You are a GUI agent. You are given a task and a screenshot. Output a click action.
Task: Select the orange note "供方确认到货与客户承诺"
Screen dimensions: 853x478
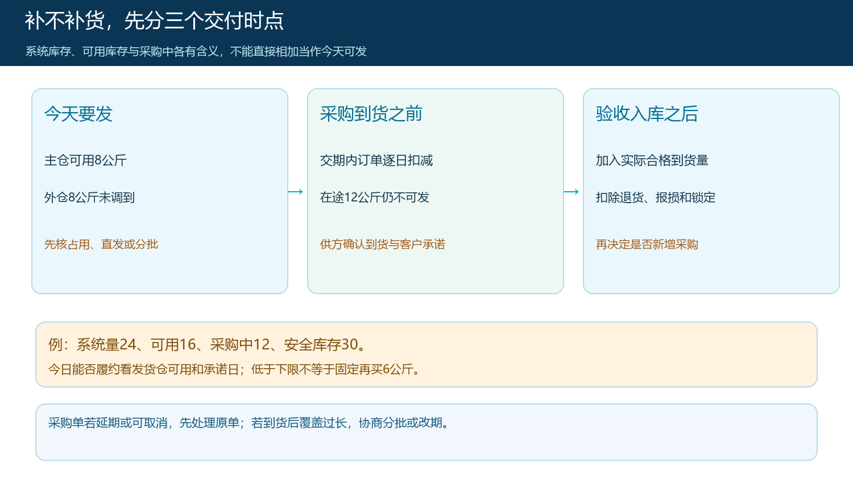pos(383,244)
